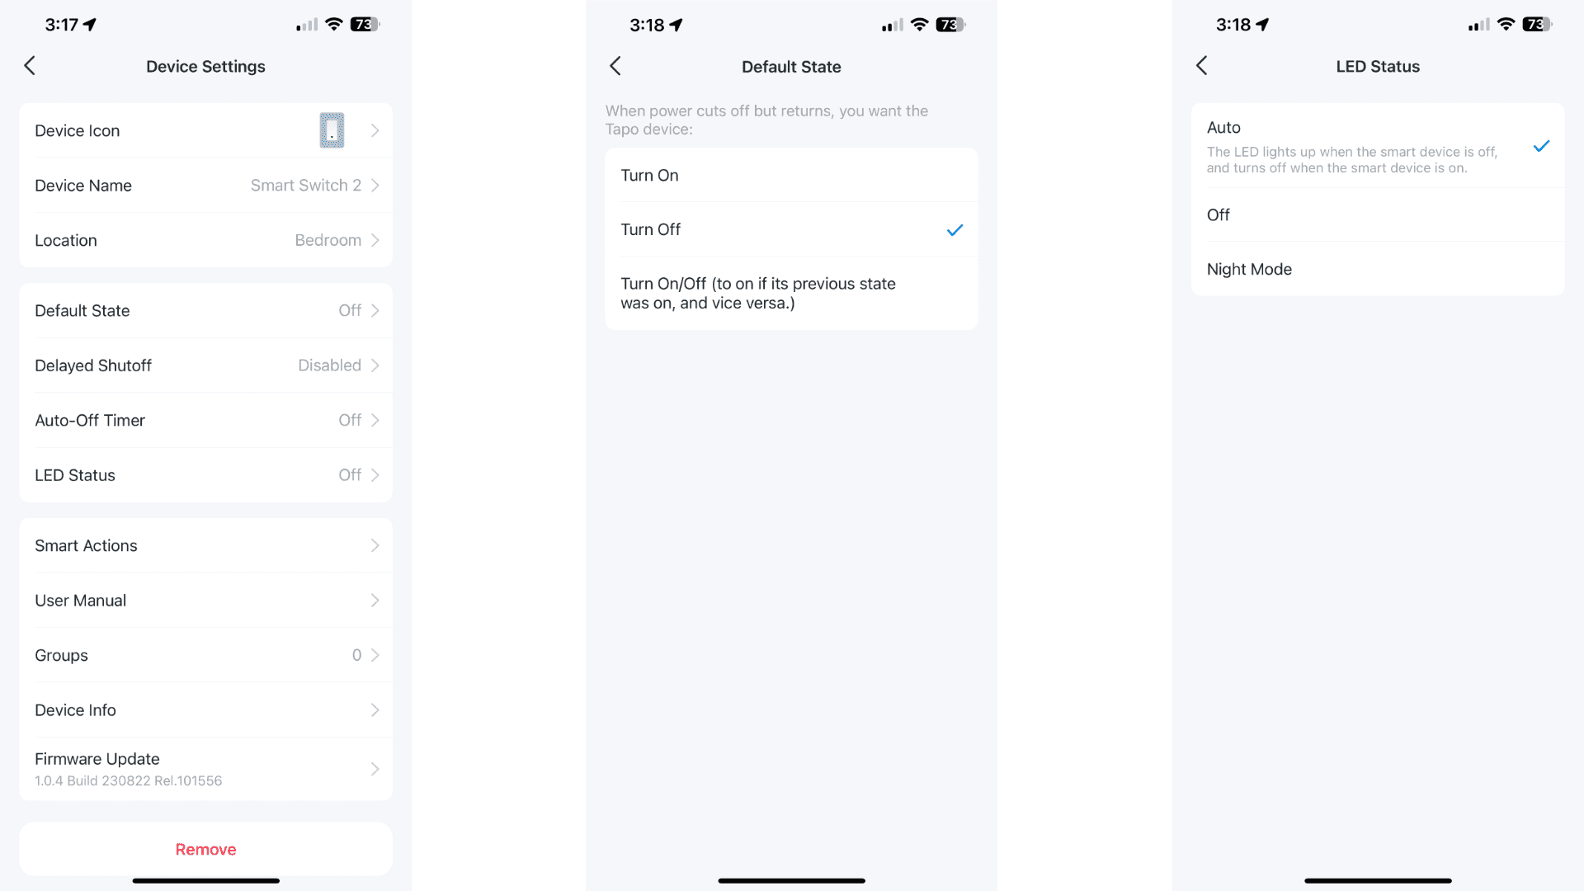Open the Device Name settings
Screen dimensions: 1584x891
coord(205,185)
